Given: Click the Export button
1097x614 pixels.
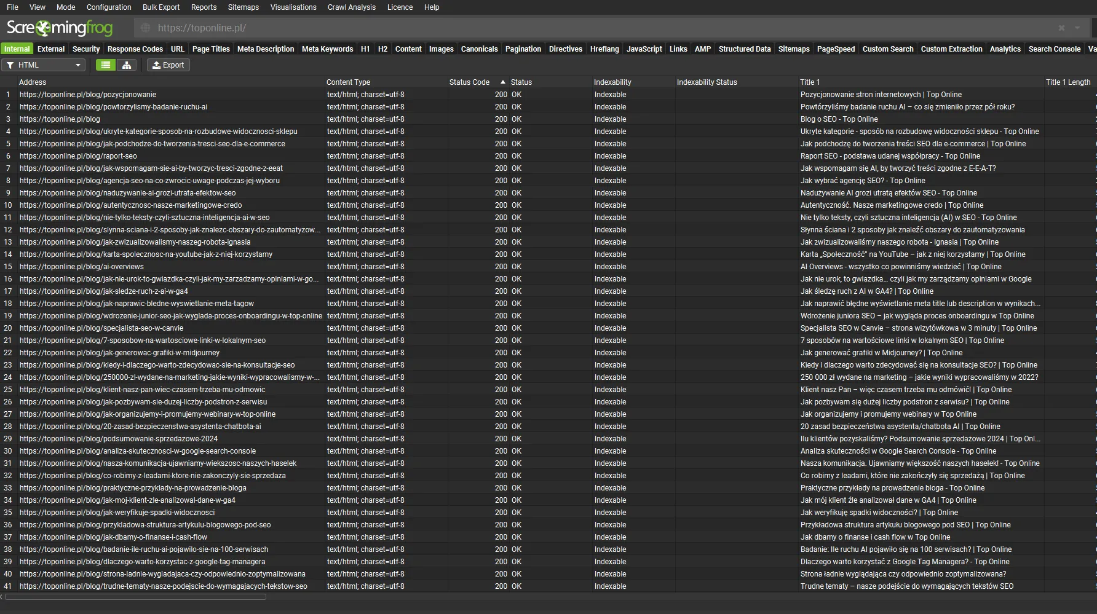Looking at the screenshot, I should click(x=168, y=65).
